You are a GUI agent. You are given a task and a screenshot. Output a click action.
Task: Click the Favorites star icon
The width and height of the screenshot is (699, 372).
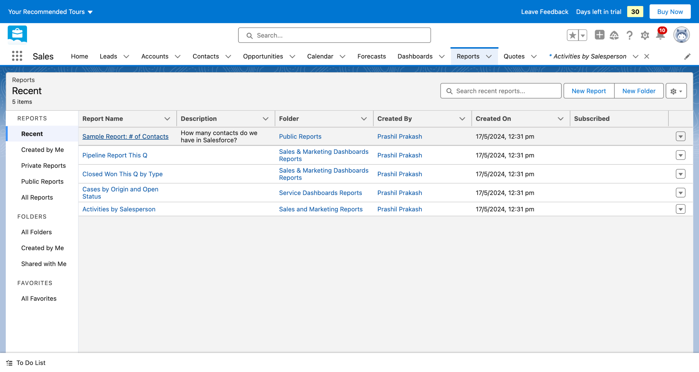573,35
